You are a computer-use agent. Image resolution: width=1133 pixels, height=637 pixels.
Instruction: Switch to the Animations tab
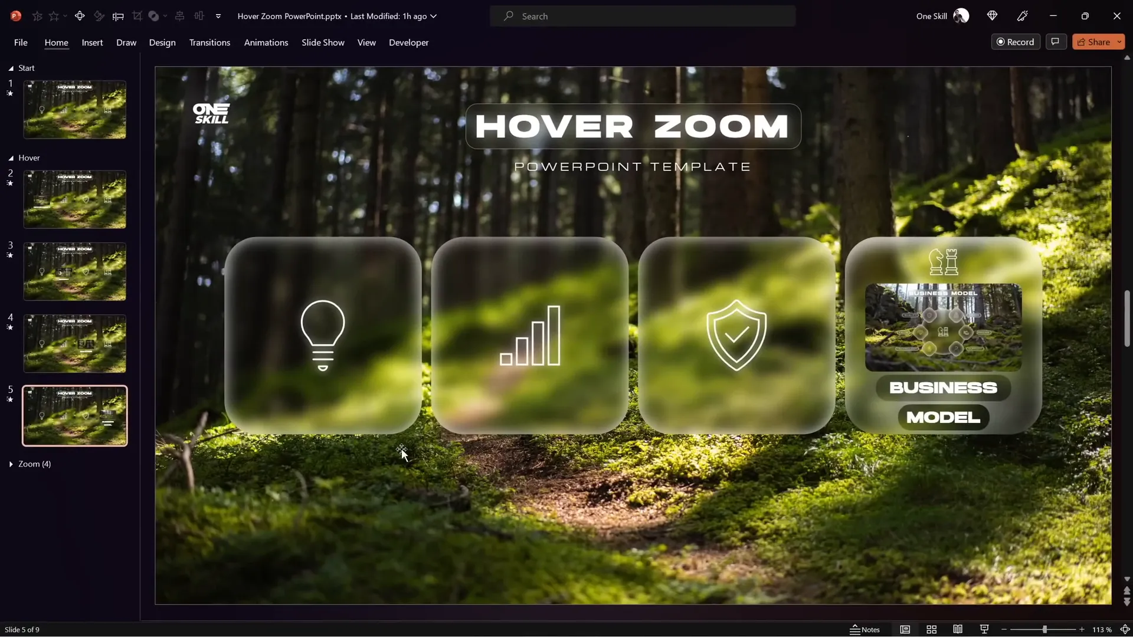click(x=266, y=42)
